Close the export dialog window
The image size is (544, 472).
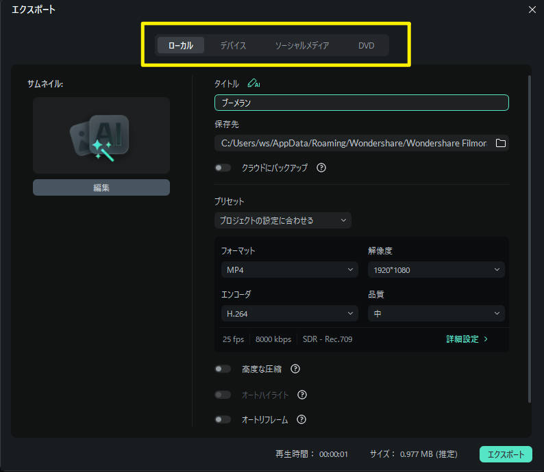(x=532, y=10)
